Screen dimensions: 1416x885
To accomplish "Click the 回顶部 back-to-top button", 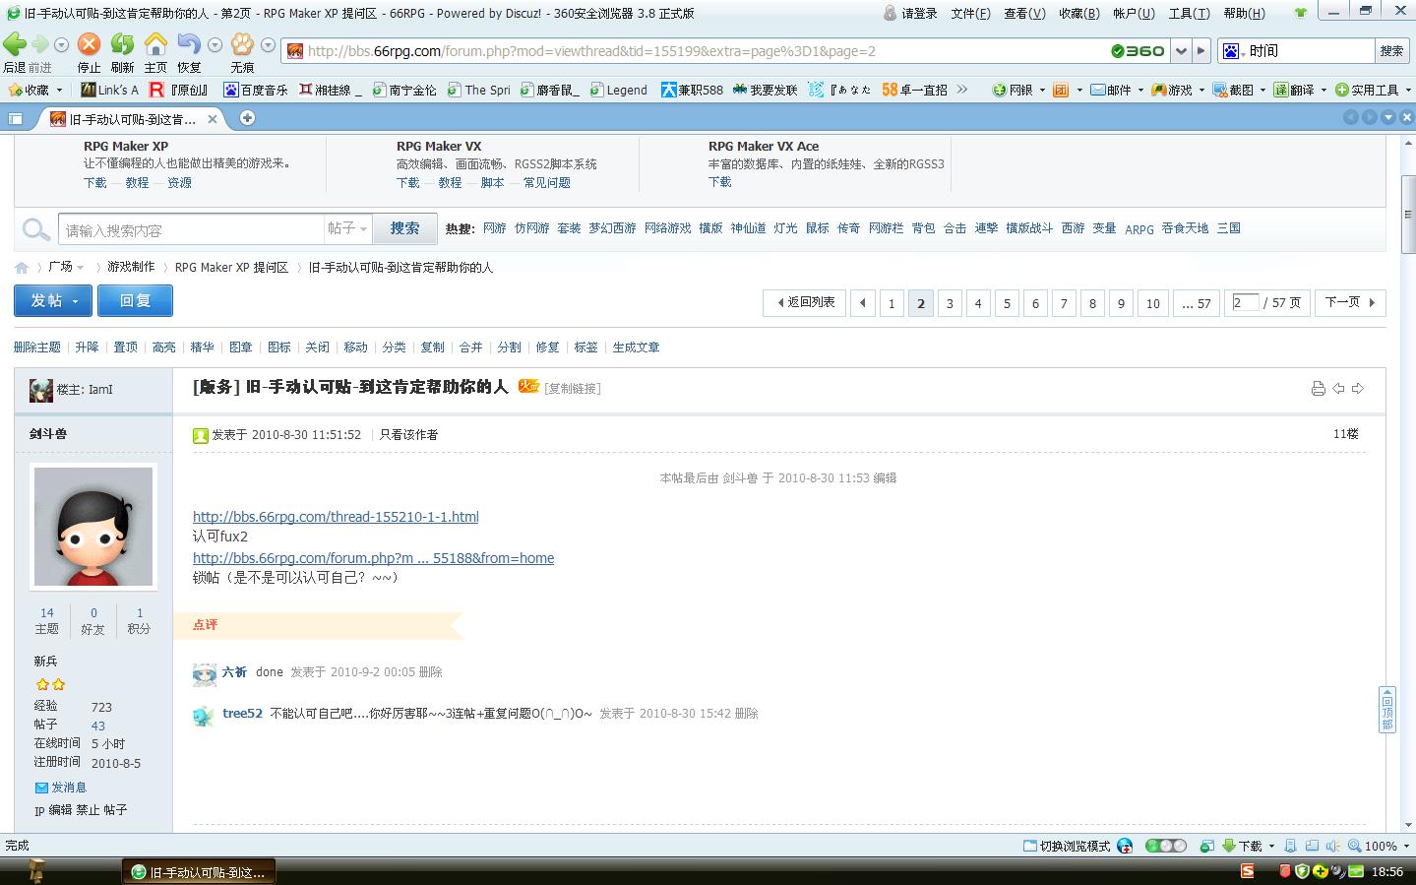I will 1387,710.
